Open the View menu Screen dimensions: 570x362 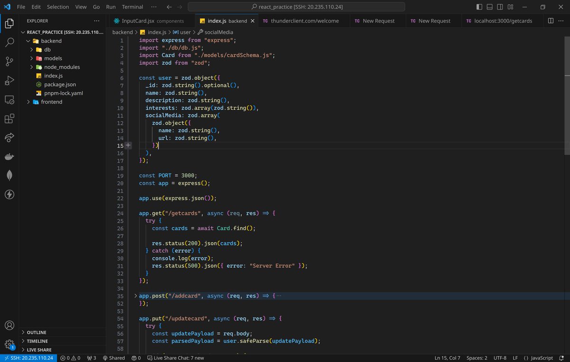pos(81,7)
